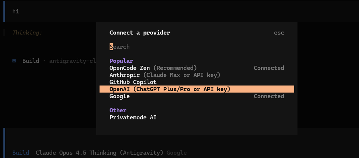Click Connected status beside Google entry
The width and height of the screenshot is (359, 158).
[x=268, y=96]
